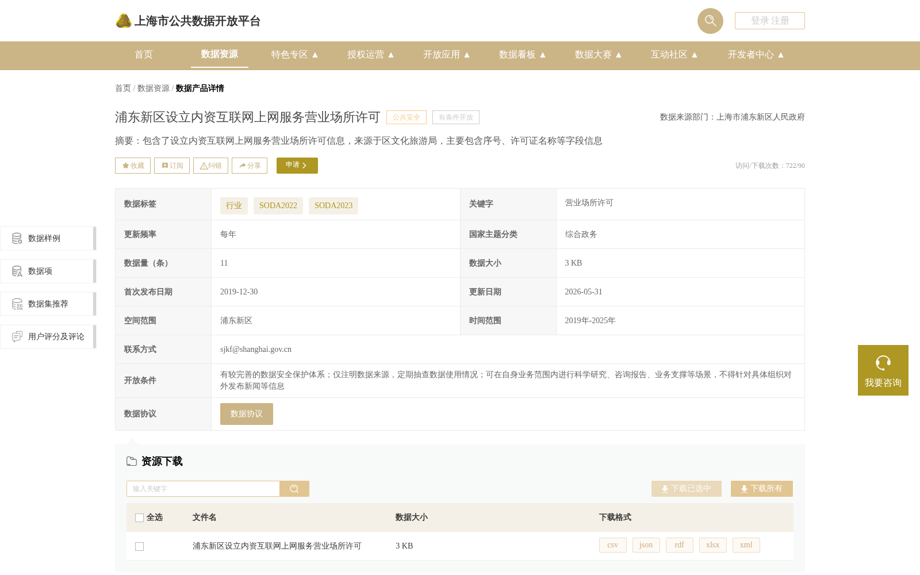Click 下载已选中 download button

pos(687,489)
